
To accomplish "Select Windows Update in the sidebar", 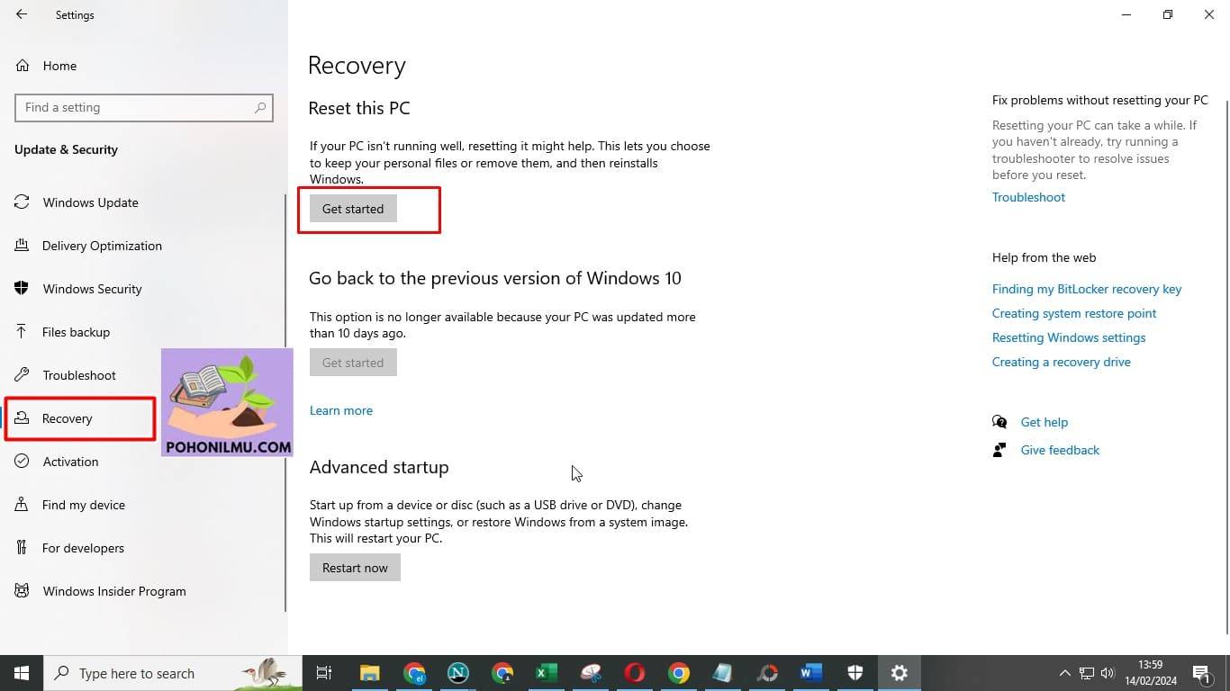I will tap(90, 202).
